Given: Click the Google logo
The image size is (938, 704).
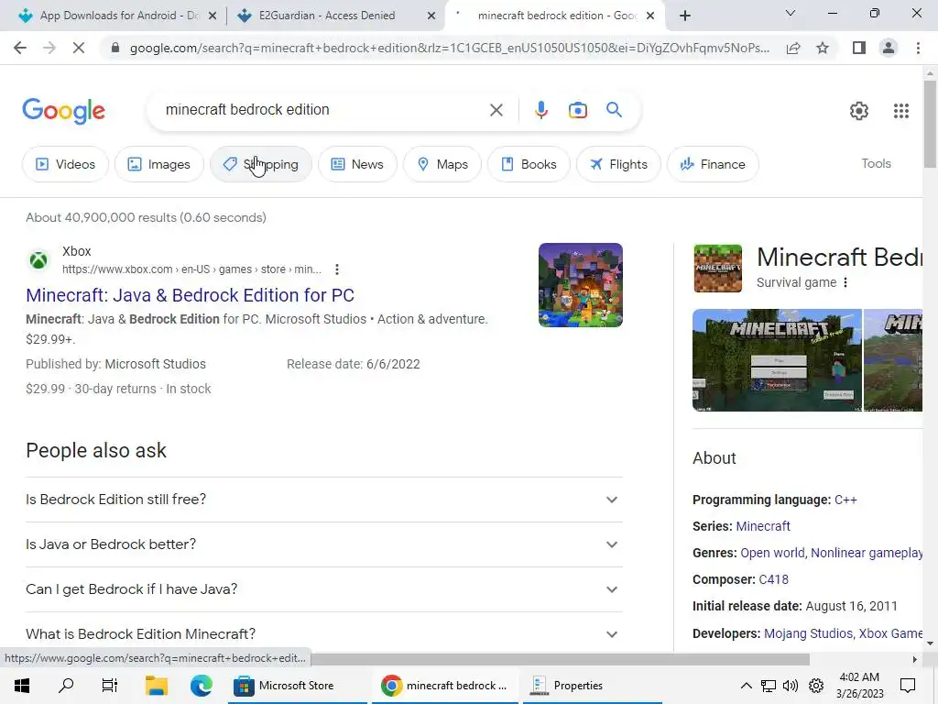Looking at the screenshot, I should tap(63, 111).
